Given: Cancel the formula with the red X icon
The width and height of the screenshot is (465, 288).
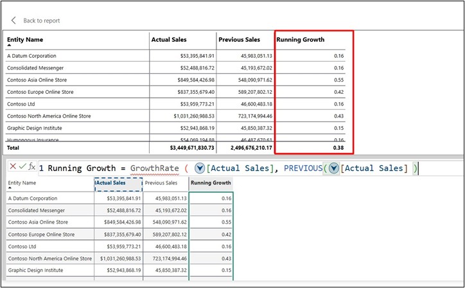Looking at the screenshot, I should pos(13,166).
